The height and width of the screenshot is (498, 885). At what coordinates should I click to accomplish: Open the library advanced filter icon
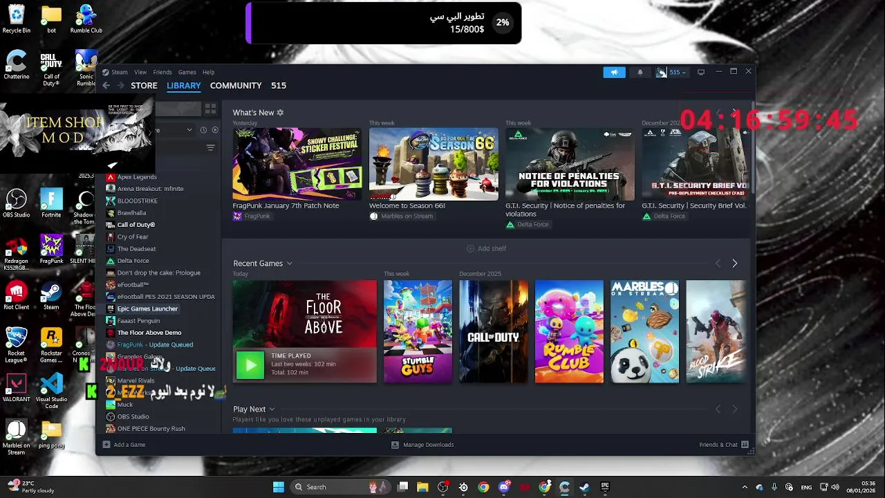(211, 147)
